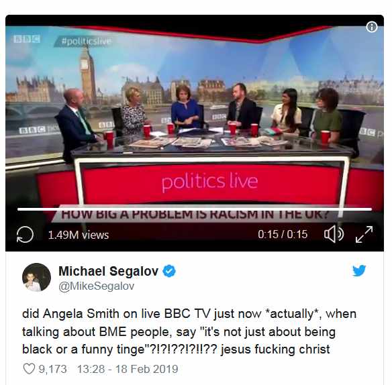The image size is (392, 385).
Task: Click the 1.49M views label
Action: click(79, 235)
